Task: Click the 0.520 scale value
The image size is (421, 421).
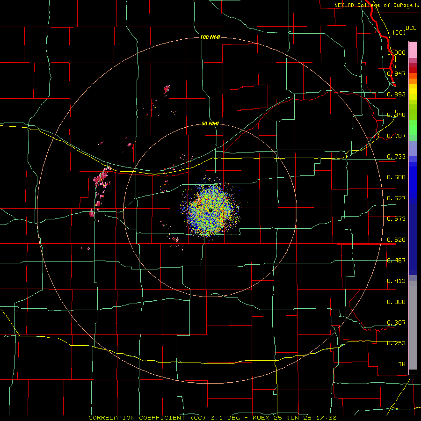Action: (396, 240)
